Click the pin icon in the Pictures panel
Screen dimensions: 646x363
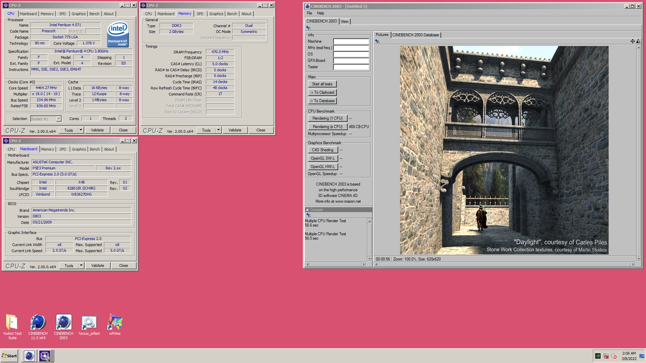(377, 41)
